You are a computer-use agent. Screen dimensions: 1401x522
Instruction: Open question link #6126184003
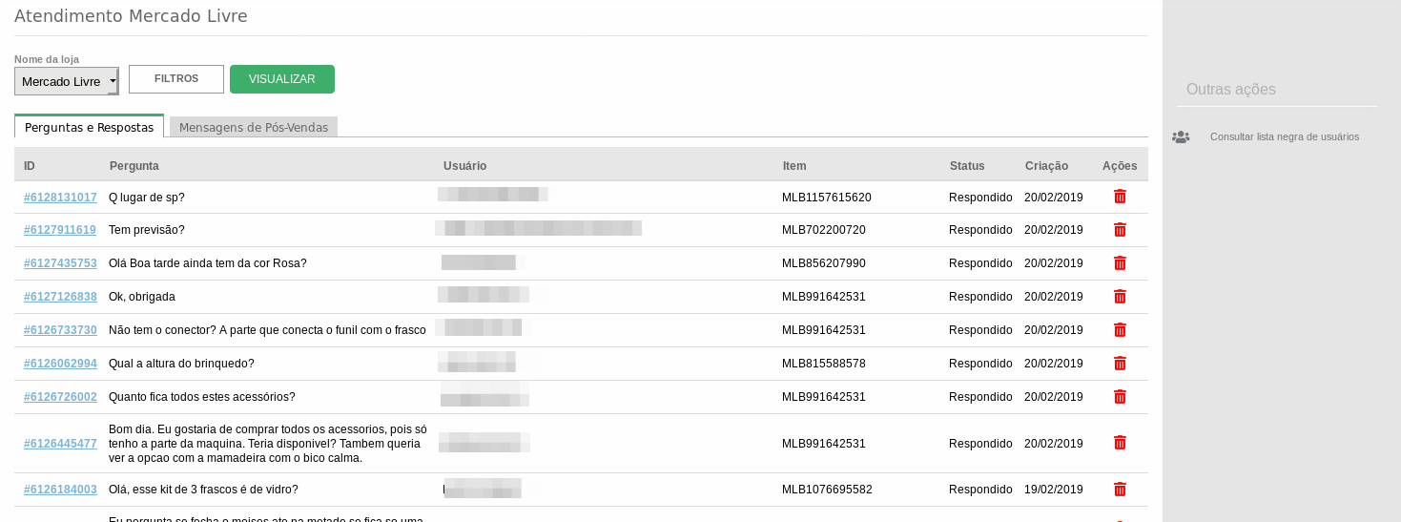coord(60,490)
